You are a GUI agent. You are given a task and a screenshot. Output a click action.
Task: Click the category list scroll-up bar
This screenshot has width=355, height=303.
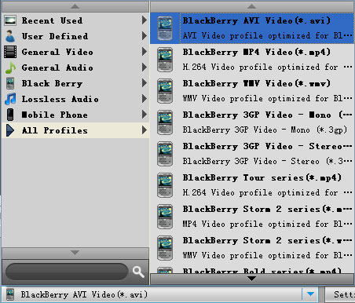coord(75,6)
